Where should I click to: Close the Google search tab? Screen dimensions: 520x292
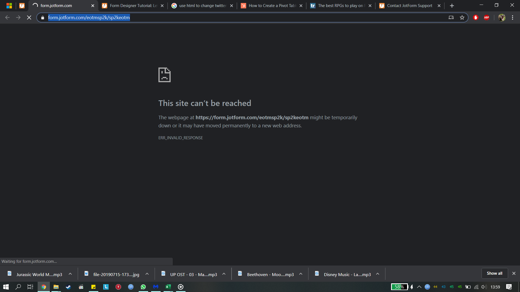click(231, 6)
